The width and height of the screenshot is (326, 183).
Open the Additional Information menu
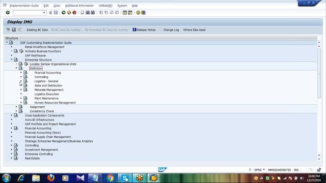click(x=79, y=6)
